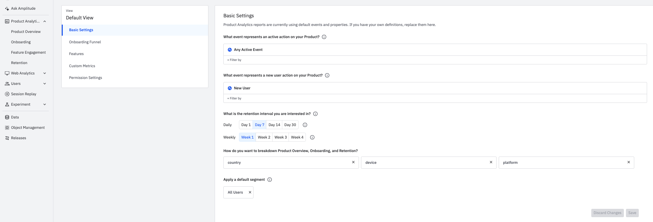653x222 pixels.
Task: Click the Object Management icon
Action: [x=7, y=127]
